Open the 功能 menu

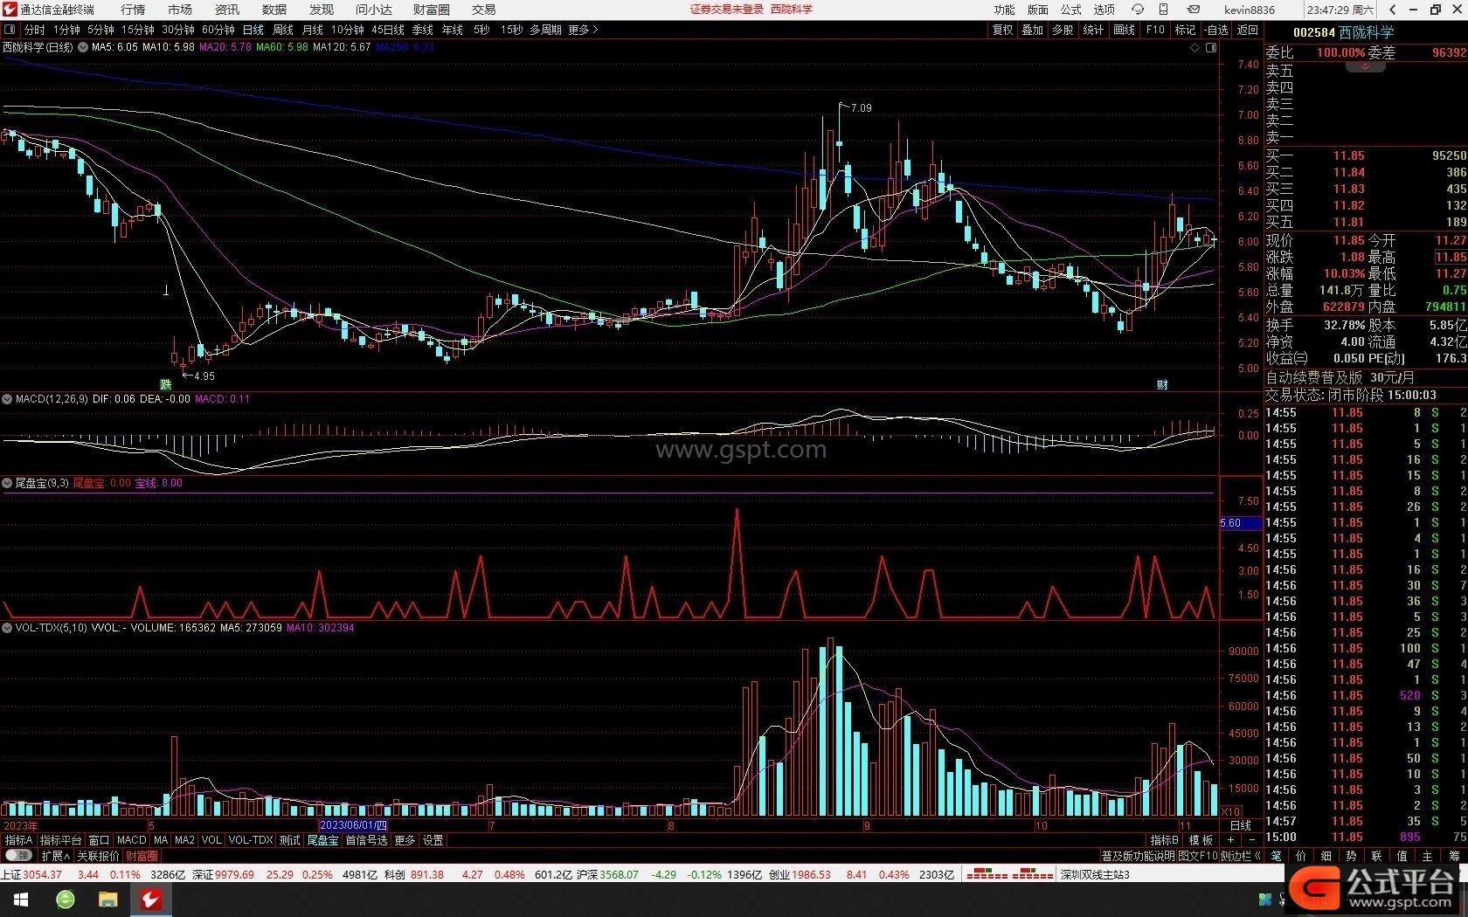[x=1005, y=10]
